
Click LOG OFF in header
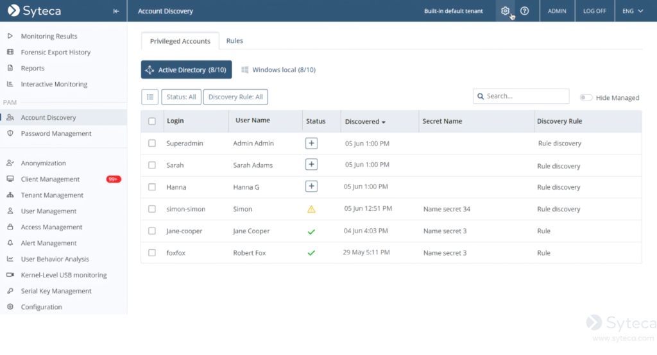coord(595,11)
